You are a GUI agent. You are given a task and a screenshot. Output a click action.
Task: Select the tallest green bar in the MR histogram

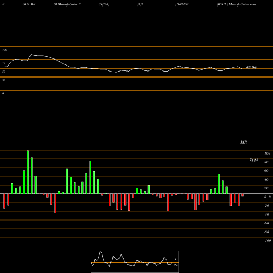click(28, 172)
